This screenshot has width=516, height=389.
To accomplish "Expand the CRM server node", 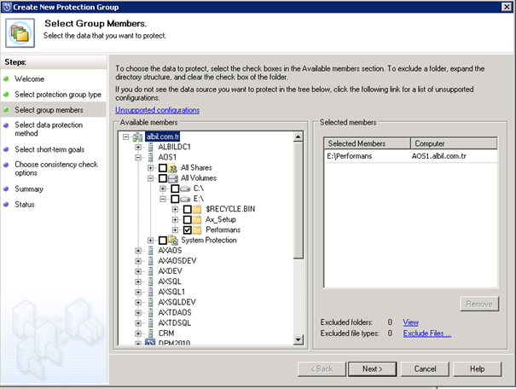I will click(138, 334).
